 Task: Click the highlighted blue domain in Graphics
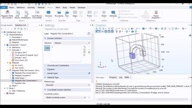132,56
